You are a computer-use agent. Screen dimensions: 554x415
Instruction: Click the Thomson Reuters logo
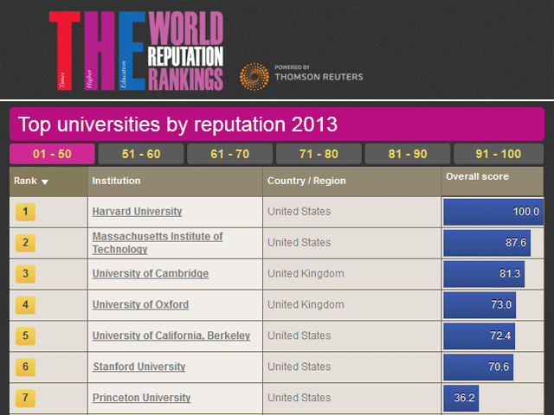click(x=301, y=76)
